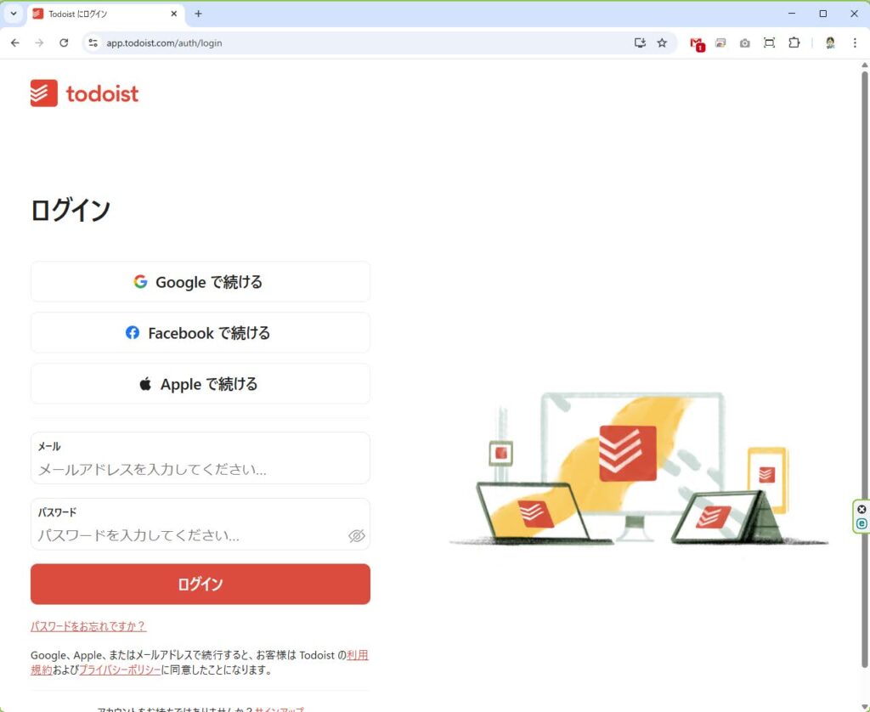Image resolution: width=870 pixels, height=712 pixels.
Task: Open the Gmail checker extension icon
Action: pyautogui.click(x=697, y=43)
